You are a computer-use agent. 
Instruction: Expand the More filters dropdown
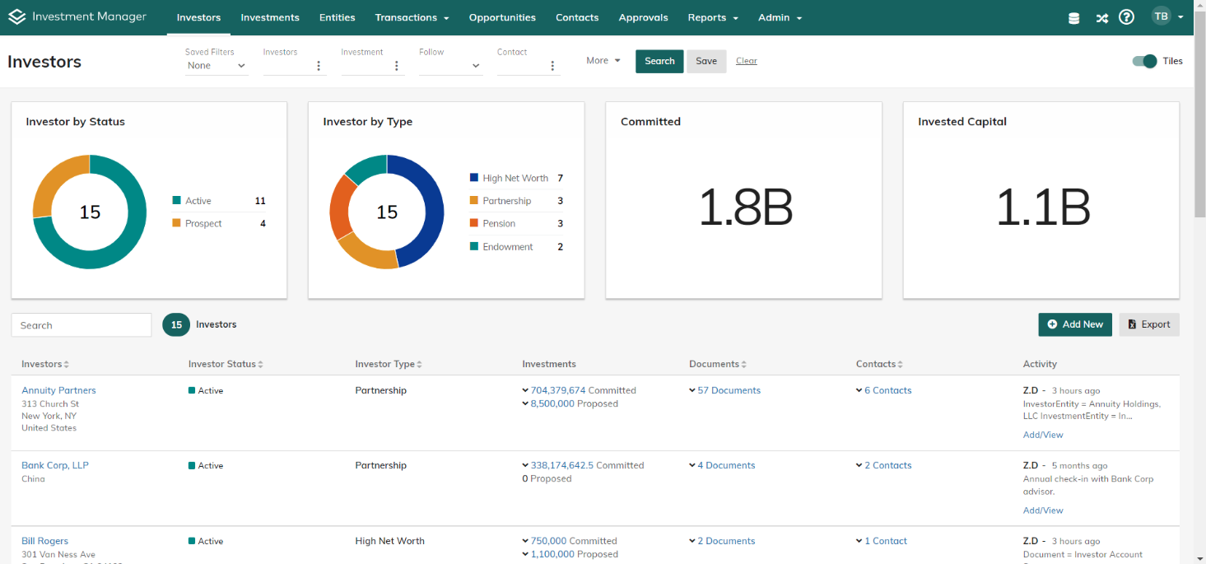tap(603, 61)
